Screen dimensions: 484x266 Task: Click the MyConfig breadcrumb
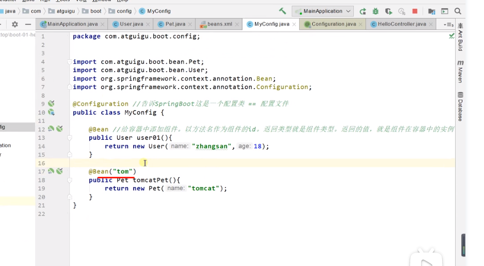tap(155, 11)
